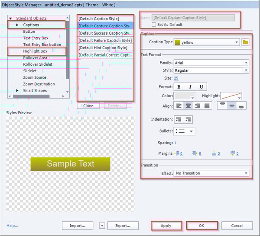
Task: Click the Apply button
Action: click(166, 226)
